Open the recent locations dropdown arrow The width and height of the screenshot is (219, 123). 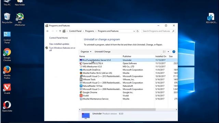click(x=56, y=31)
